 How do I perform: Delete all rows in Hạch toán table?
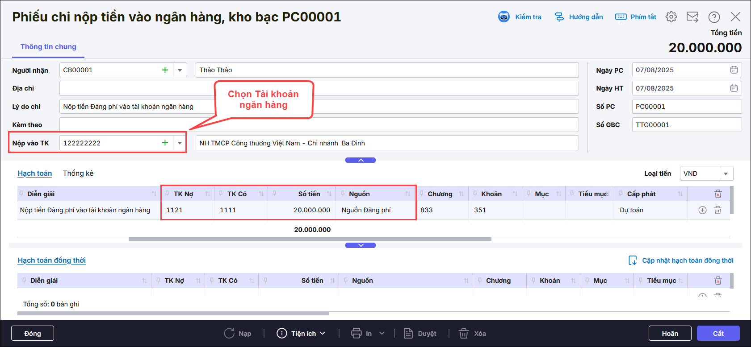(718, 194)
